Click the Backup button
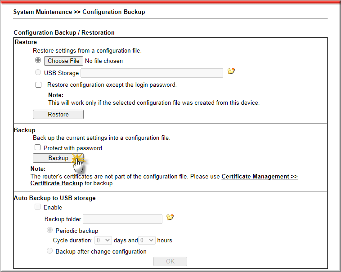This screenshot has height=272, width=341. point(58,158)
